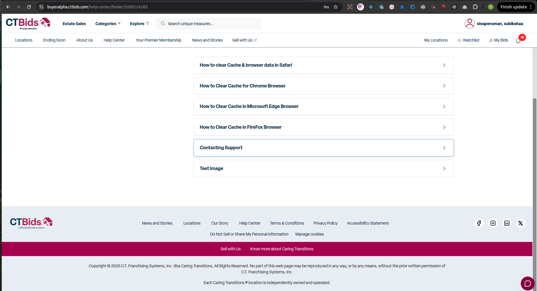Click the 'Search unique treasures...' search field
537x291 pixels.
point(209,24)
